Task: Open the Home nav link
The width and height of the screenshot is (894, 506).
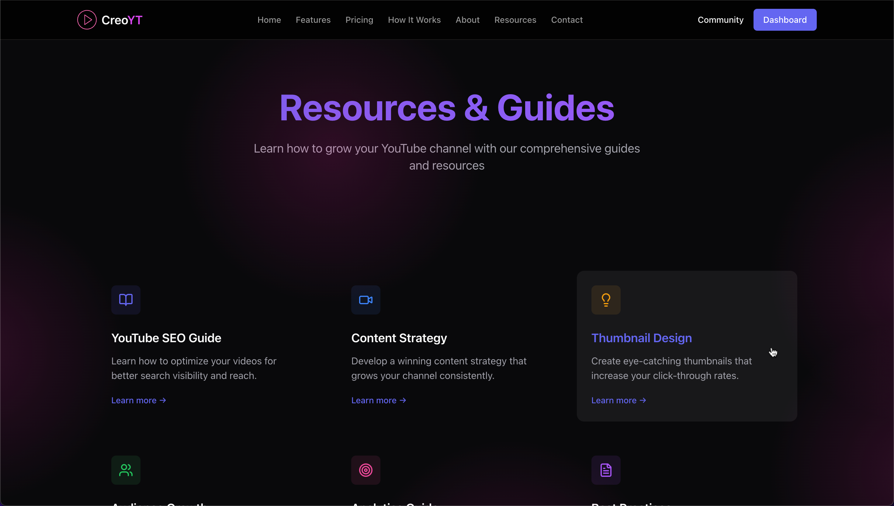Action: click(x=269, y=20)
